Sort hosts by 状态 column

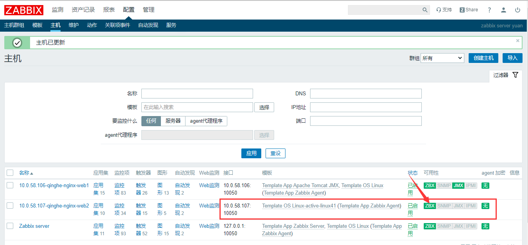tap(413, 173)
